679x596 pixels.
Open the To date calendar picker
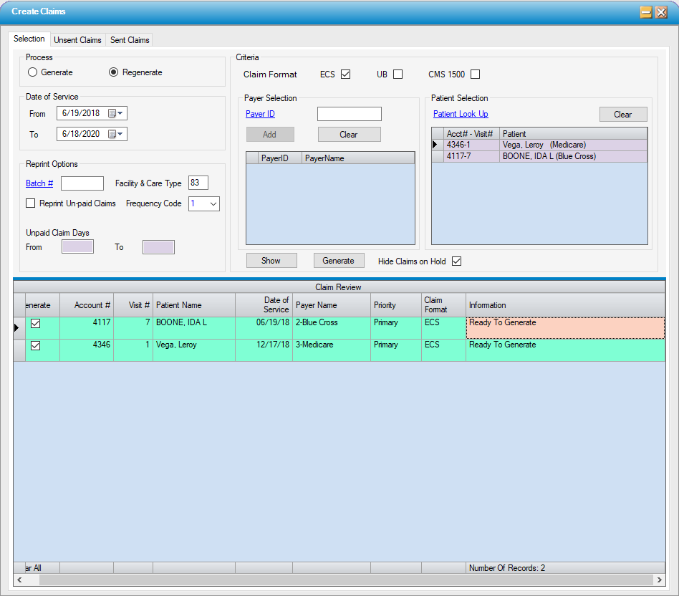pyautogui.click(x=115, y=134)
